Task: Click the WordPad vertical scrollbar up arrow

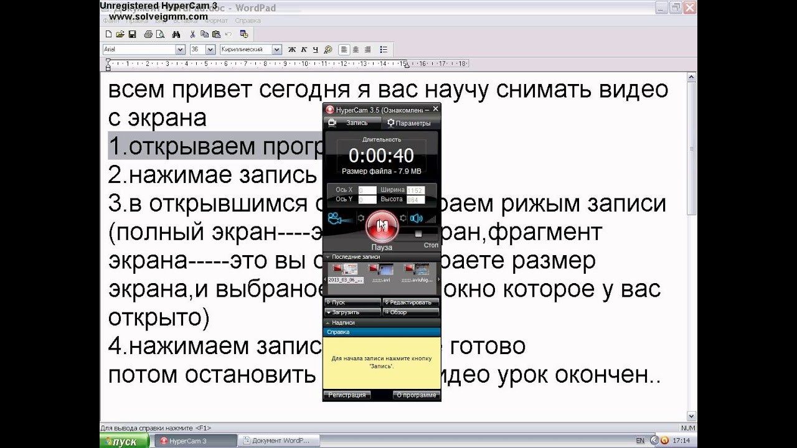Action: (692, 78)
